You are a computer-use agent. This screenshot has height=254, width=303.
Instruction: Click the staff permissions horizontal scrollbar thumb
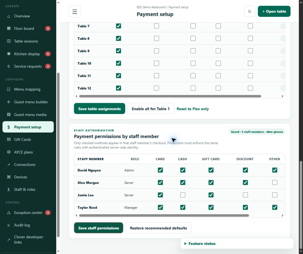164,215
